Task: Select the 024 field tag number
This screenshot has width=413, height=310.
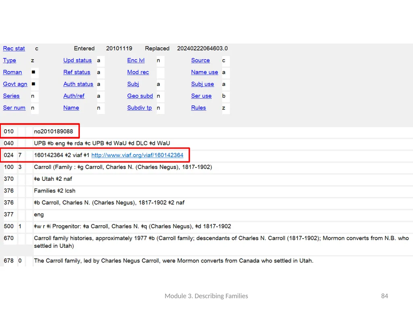Action: tap(9, 155)
